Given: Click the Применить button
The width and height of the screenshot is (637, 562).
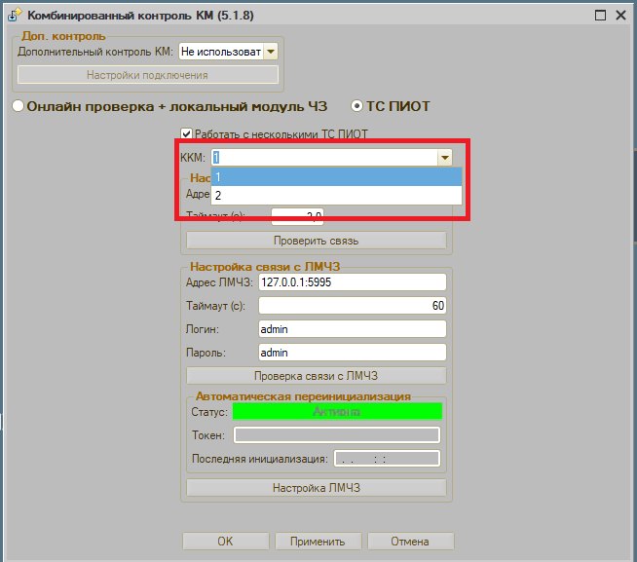Looking at the screenshot, I should [x=318, y=542].
